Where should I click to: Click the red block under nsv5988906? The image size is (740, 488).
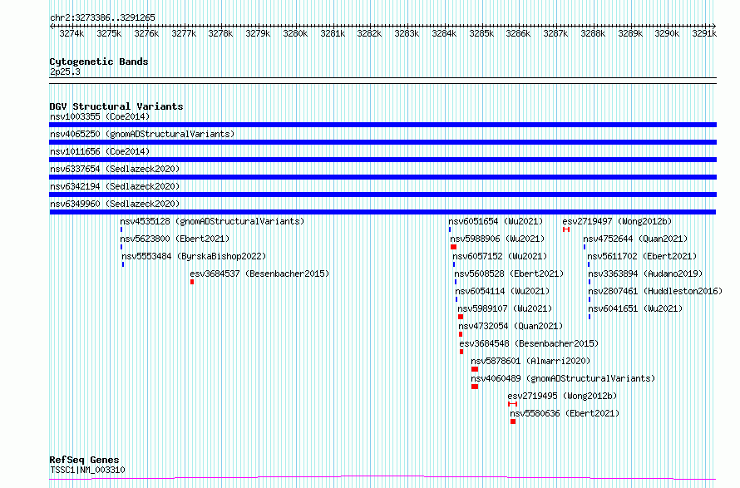[453, 247]
